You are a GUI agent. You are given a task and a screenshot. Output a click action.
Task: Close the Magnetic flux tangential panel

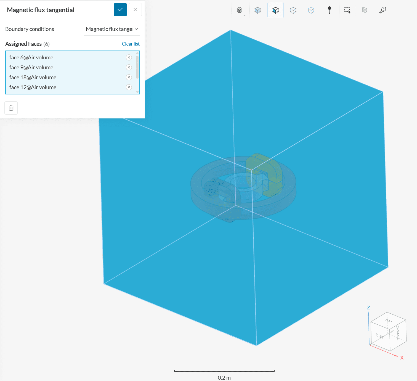(135, 10)
